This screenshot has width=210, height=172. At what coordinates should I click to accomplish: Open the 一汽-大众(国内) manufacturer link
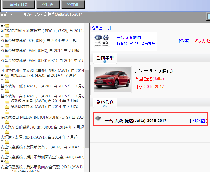(x=130, y=37)
